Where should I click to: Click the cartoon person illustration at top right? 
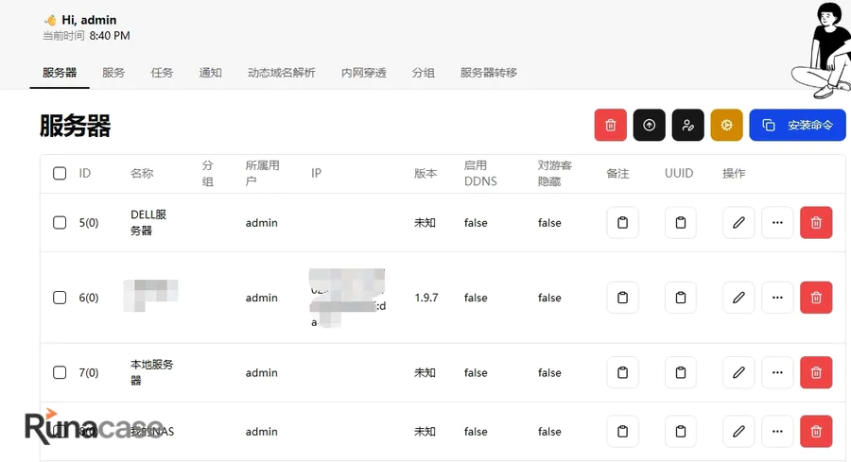pos(822,50)
